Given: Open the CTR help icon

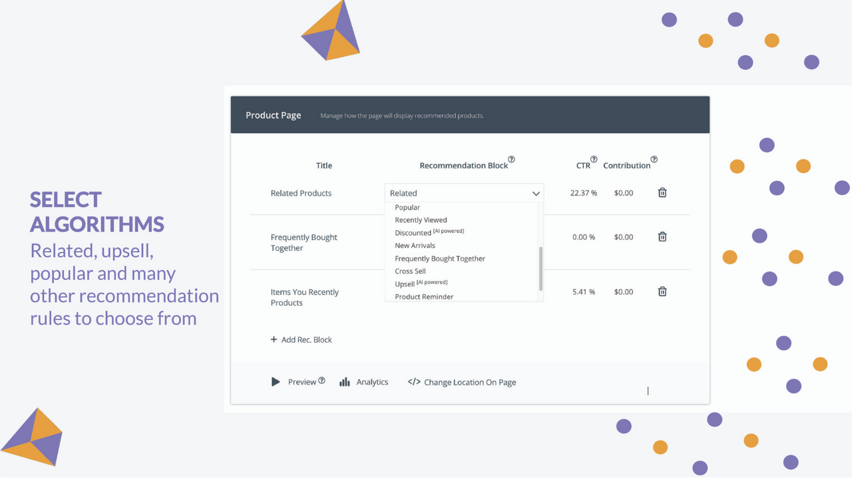Looking at the screenshot, I should tap(594, 160).
